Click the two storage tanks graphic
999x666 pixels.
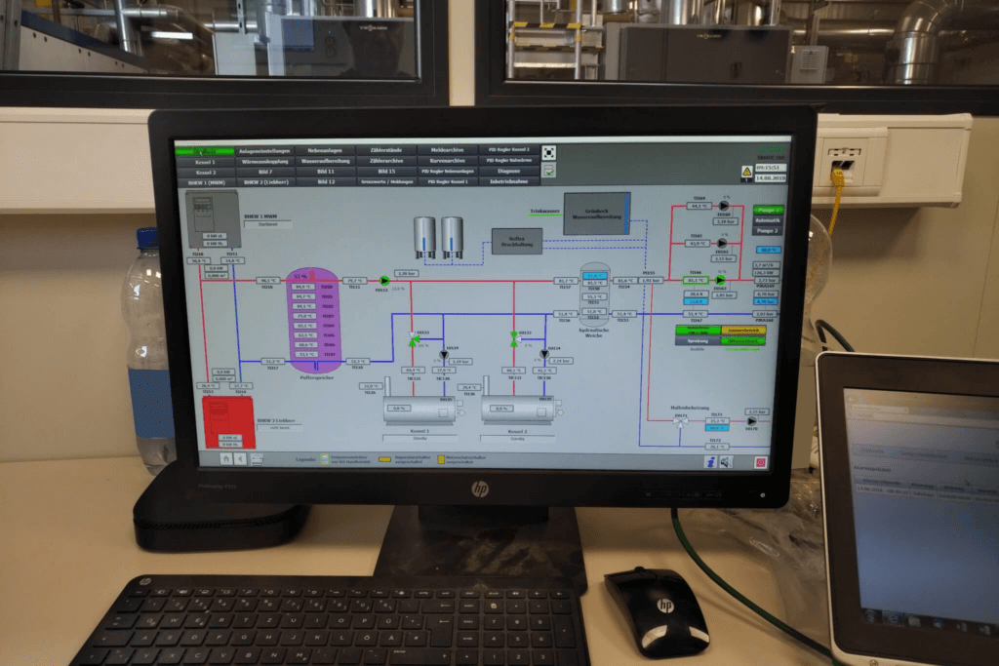(x=438, y=236)
